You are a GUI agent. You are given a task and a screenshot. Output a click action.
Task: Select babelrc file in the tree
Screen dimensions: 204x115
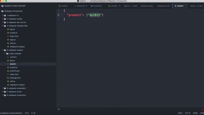tap(13, 64)
